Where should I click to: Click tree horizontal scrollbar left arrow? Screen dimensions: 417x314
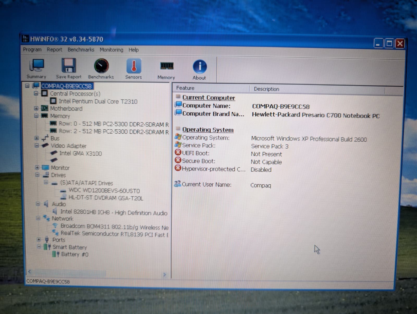pyautogui.click(x=29, y=272)
